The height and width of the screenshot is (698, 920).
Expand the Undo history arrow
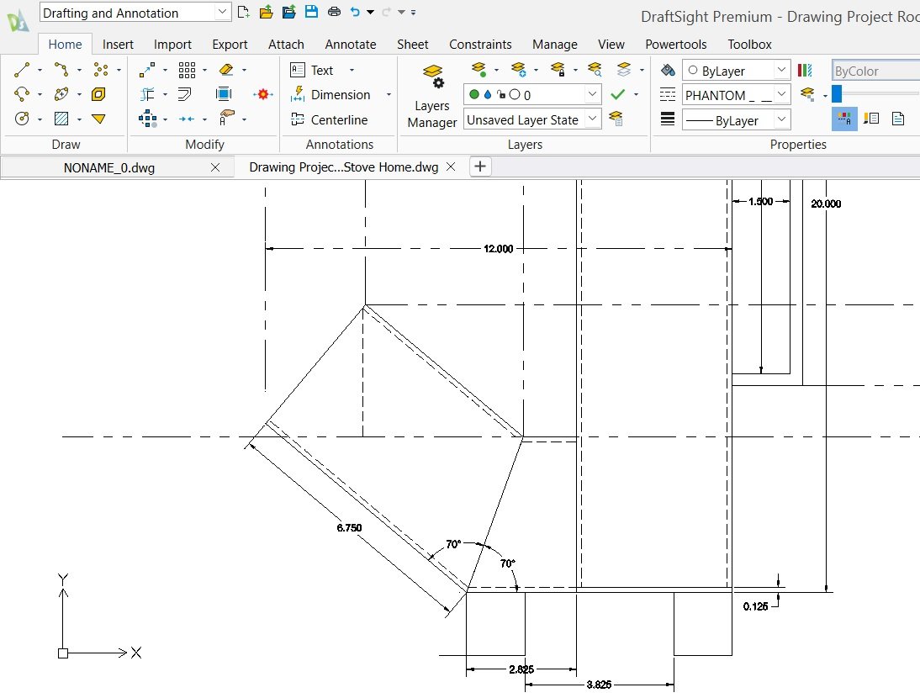click(370, 12)
